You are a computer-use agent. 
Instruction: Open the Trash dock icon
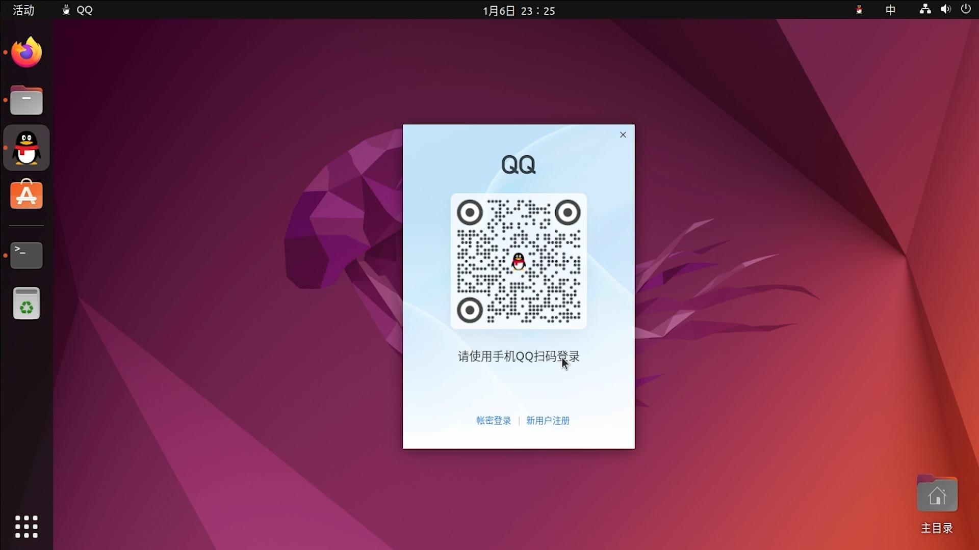pyautogui.click(x=27, y=303)
